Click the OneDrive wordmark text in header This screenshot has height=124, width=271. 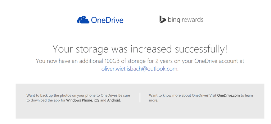tap(107, 20)
